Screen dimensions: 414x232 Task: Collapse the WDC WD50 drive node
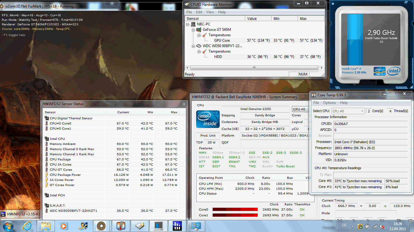(193, 46)
